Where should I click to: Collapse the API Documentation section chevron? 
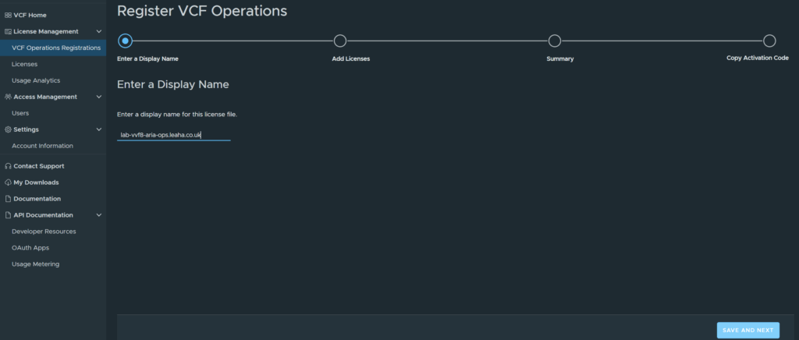(99, 214)
